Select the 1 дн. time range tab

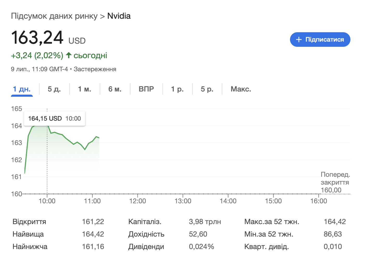22,89
